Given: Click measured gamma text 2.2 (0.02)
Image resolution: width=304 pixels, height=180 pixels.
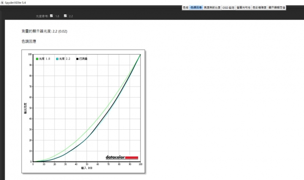Looking at the screenshot, I should (60, 31).
